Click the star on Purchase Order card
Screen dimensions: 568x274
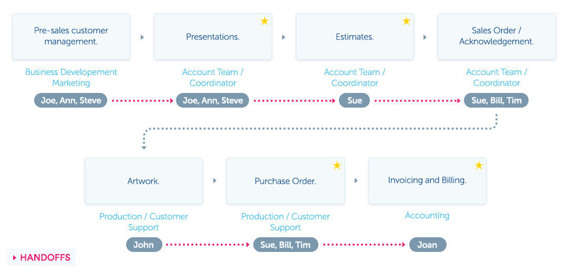coord(337,165)
